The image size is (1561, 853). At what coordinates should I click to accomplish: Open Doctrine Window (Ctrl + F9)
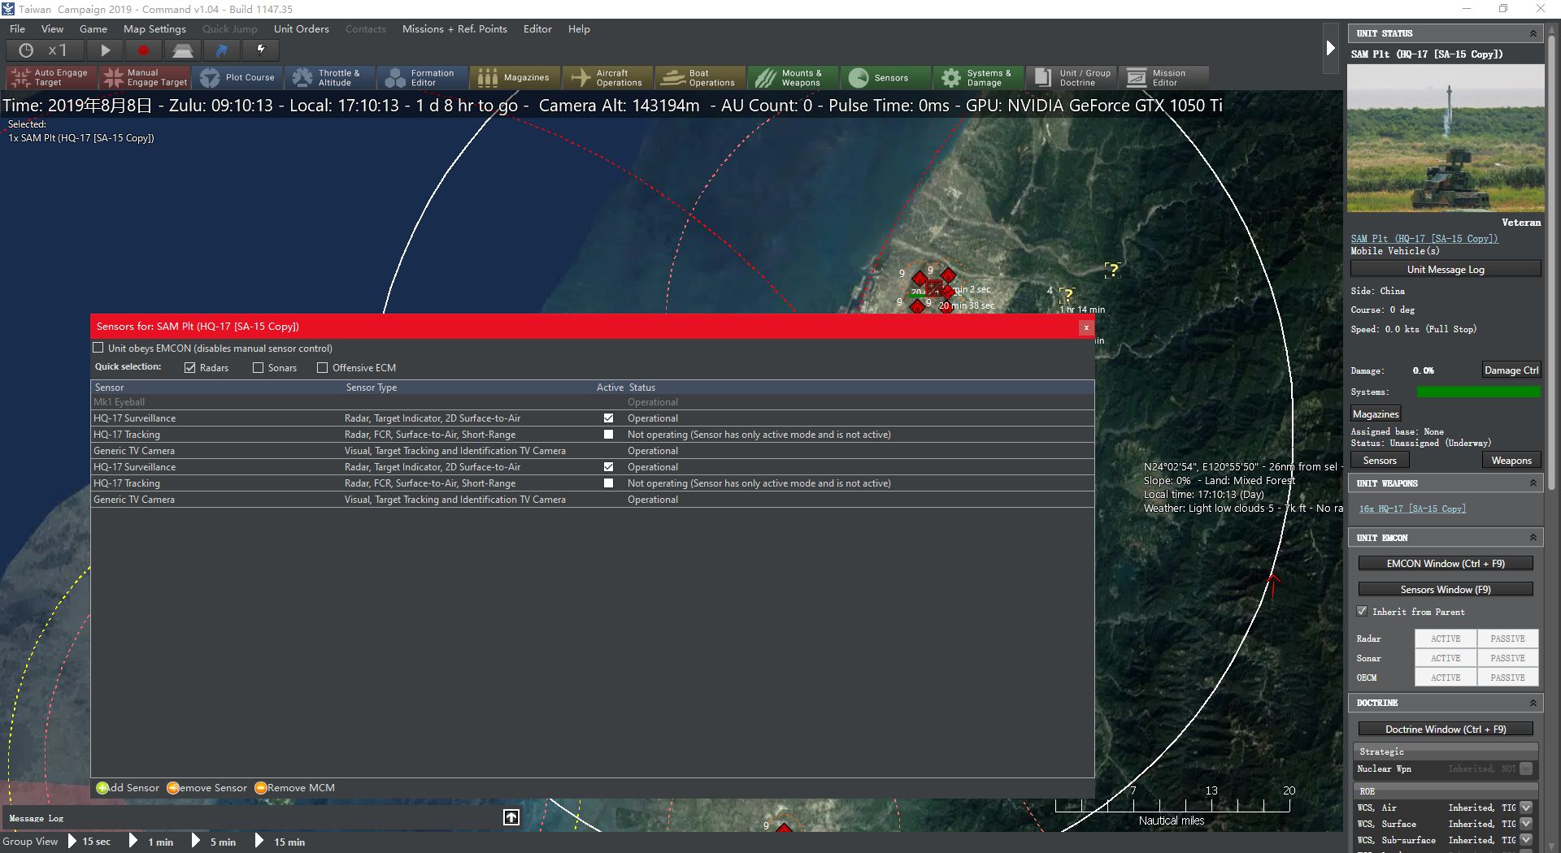coord(1446,729)
